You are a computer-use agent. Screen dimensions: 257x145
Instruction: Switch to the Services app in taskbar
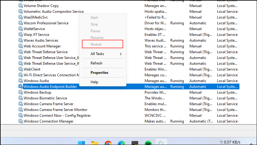click(x=161, y=142)
